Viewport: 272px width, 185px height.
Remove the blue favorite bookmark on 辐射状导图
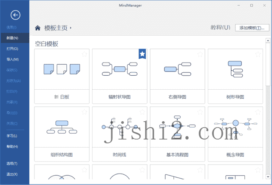tap(142, 54)
